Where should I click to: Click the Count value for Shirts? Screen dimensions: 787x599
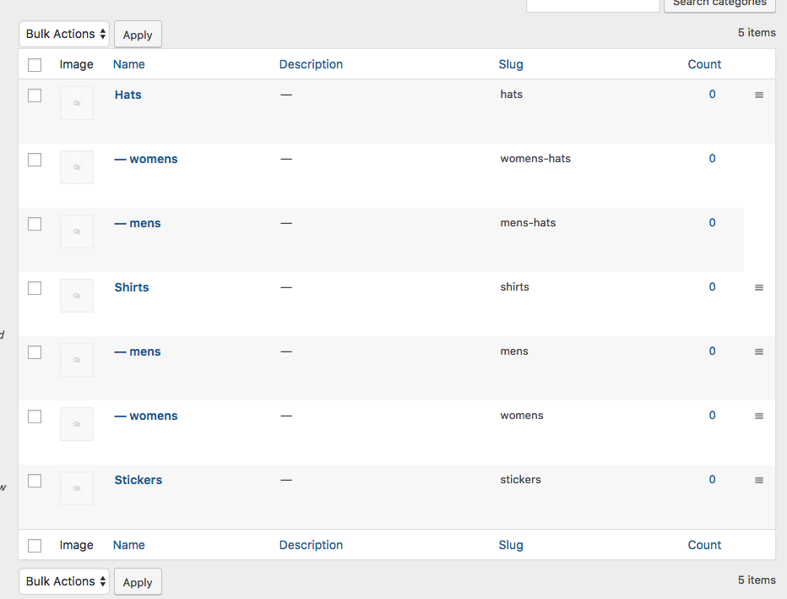pyautogui.click(x=712, y=287)
